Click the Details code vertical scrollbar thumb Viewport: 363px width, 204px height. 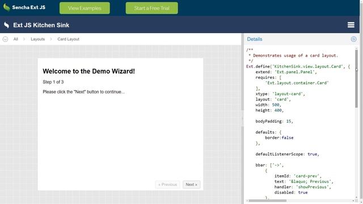356,79
